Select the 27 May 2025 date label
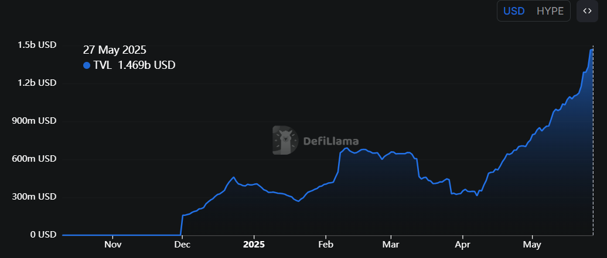Viewport: 607px width, 258px height. point(114,50)
